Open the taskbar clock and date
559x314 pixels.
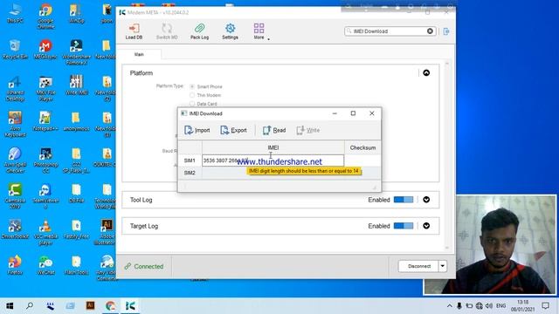(x=522, y=306)
